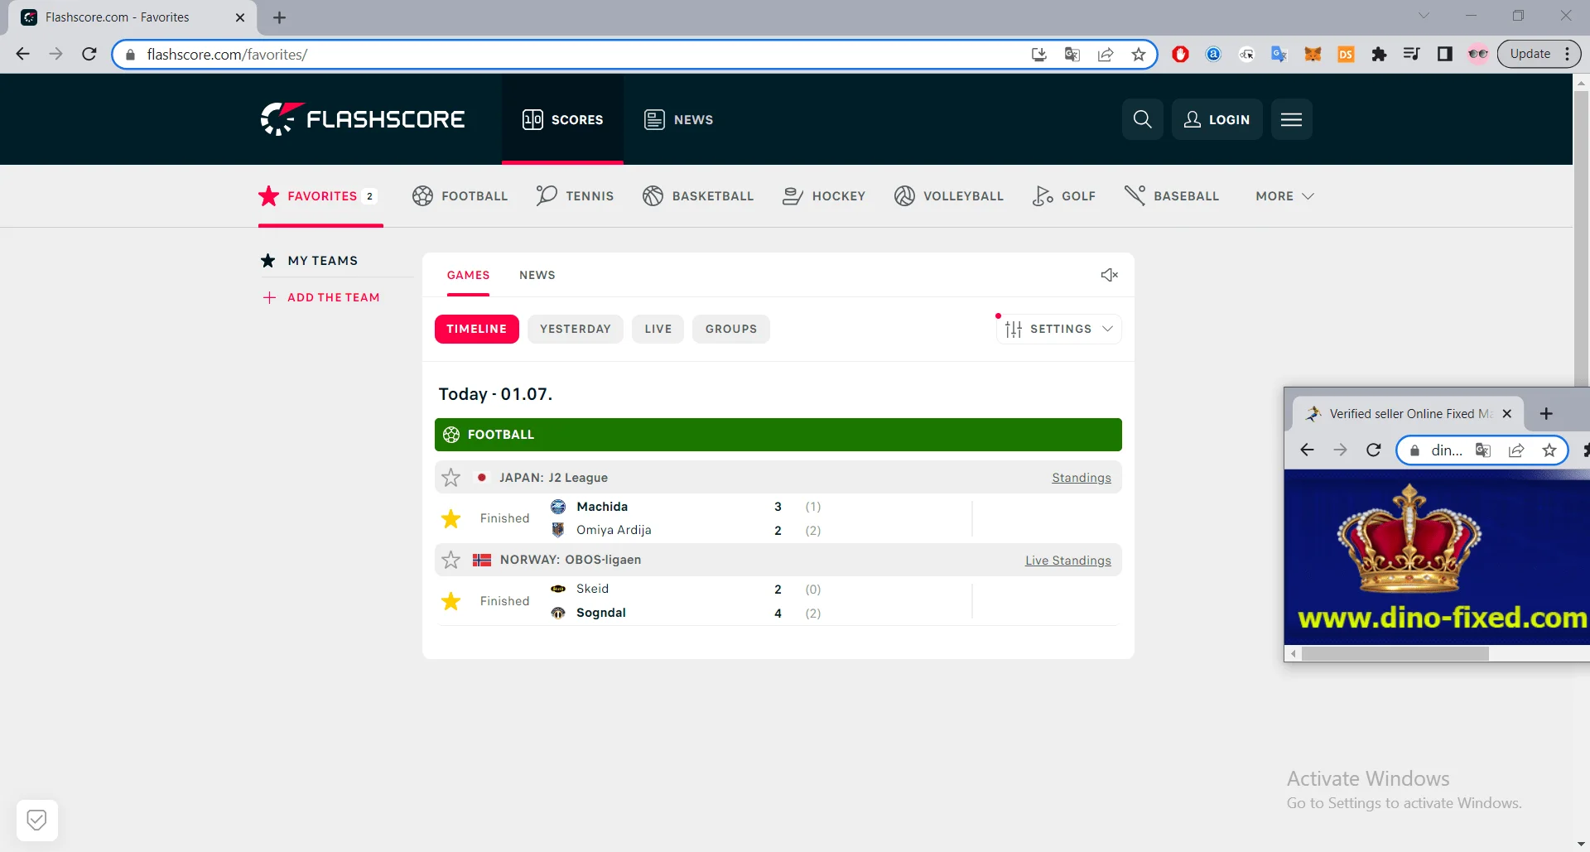Select the Tennis sport icon
The height and width of the screenshot is (852, 1590).
tap(547, 196)
